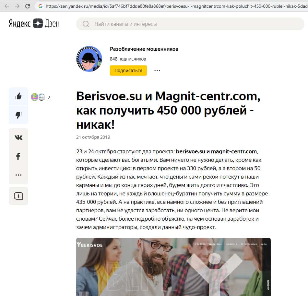Open the Yandex Zen logo home link

[34, 23]
